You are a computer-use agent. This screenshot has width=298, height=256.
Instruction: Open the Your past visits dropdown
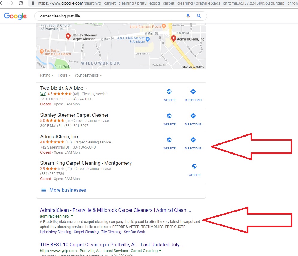(88, 75)
